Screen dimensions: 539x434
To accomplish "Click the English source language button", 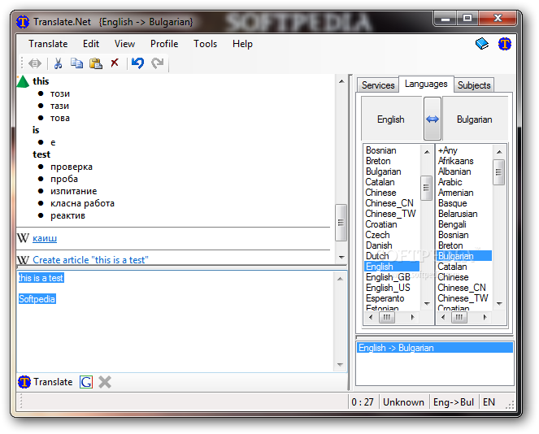I will [391, 119].
